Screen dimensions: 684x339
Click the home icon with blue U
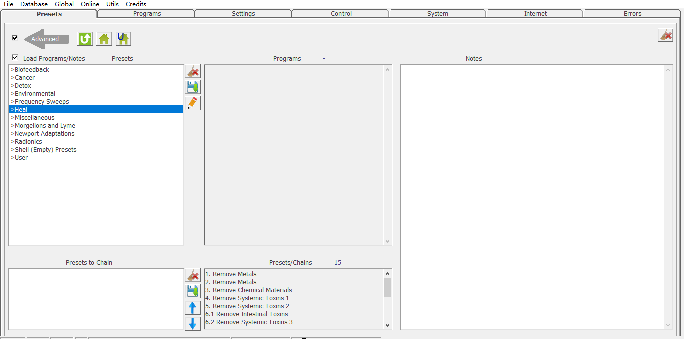coord(123,39)
